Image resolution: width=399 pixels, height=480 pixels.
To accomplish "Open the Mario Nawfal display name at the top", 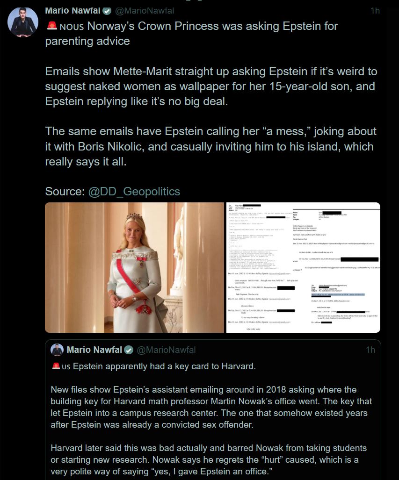I will (x=73, y=11).
